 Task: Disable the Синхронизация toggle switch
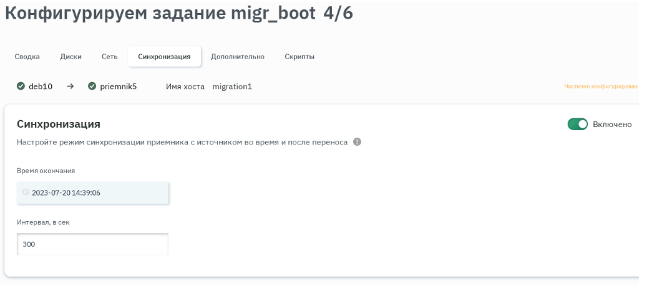pyautogui.click(x=577, y=125)
